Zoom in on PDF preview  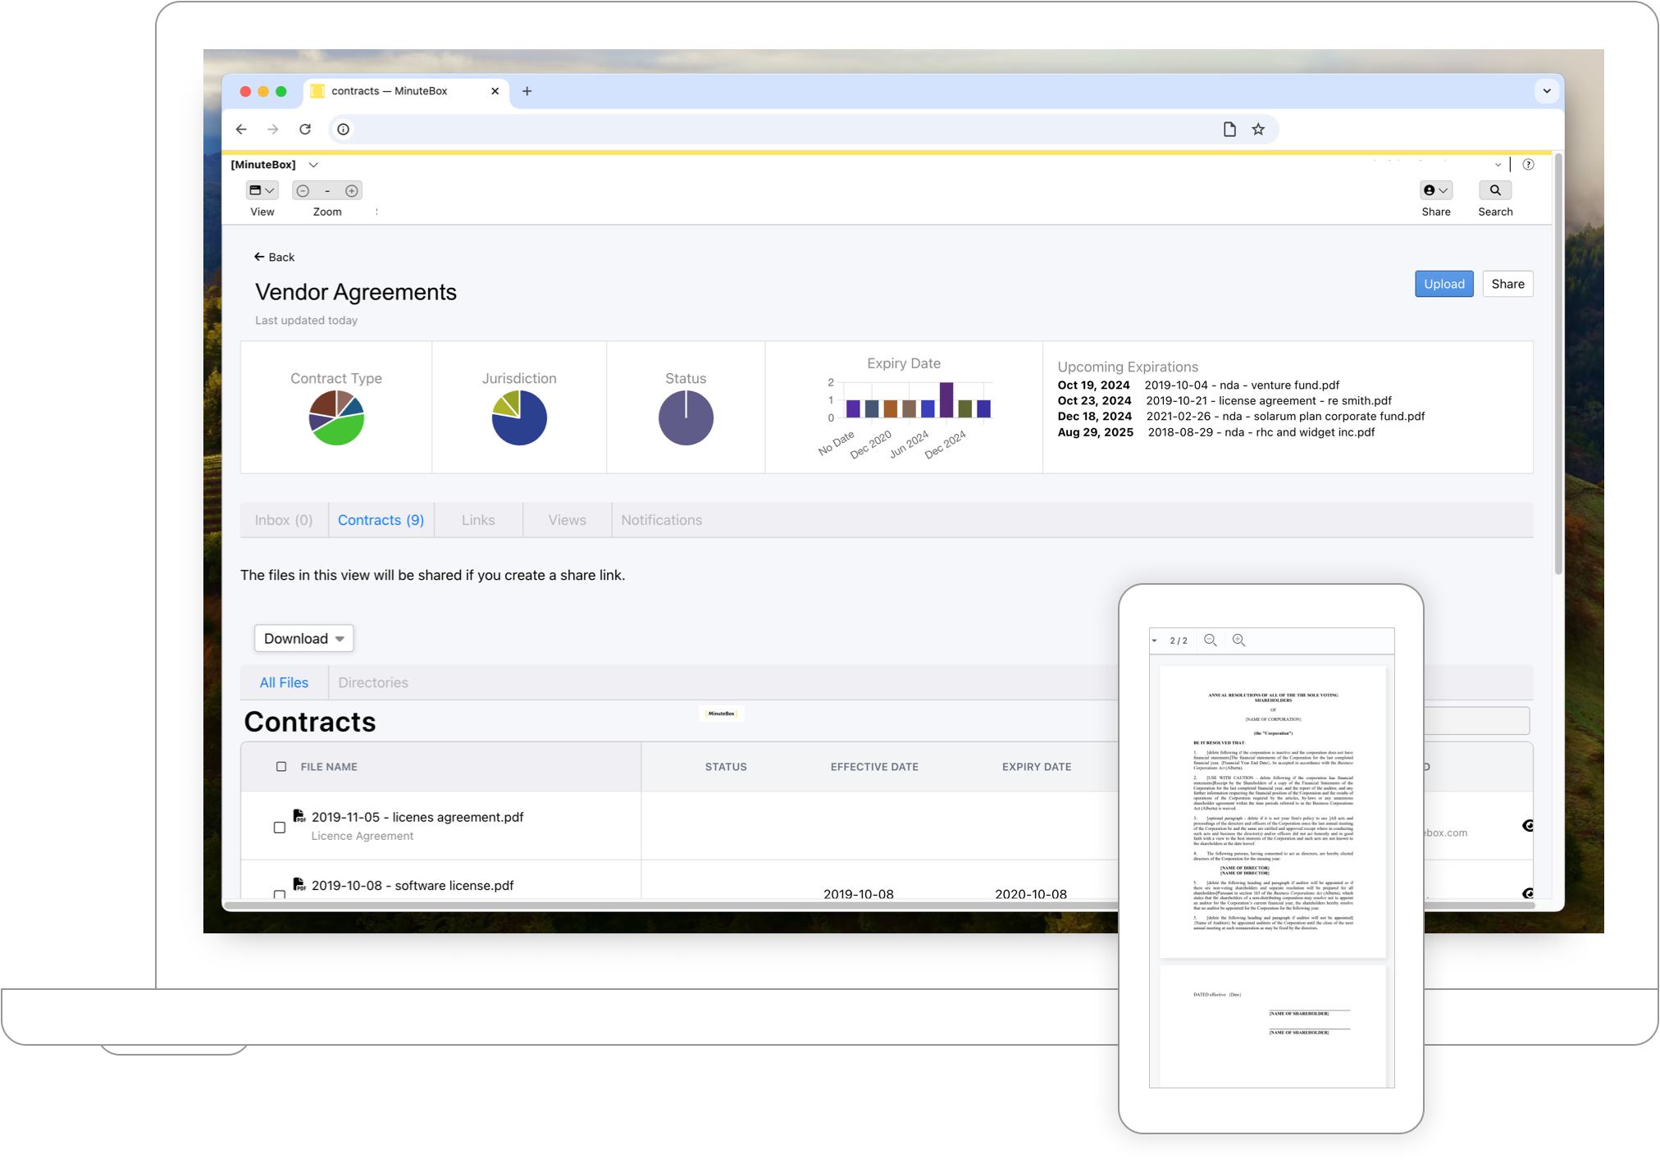coord(1238,641)
